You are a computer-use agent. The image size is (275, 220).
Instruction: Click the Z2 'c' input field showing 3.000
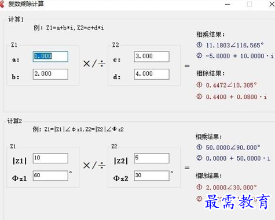152,57
